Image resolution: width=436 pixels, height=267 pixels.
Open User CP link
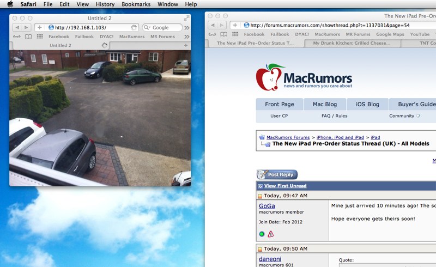[279, 116]
